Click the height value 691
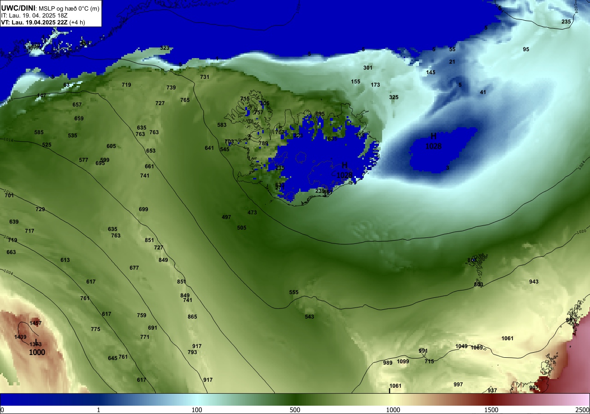This screenshot has width=590, height=414. [x=153, y=328]
